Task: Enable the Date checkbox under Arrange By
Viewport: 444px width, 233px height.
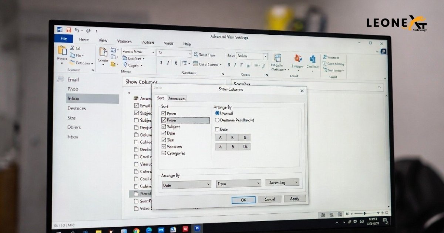Action: click(x=217, y=129)
